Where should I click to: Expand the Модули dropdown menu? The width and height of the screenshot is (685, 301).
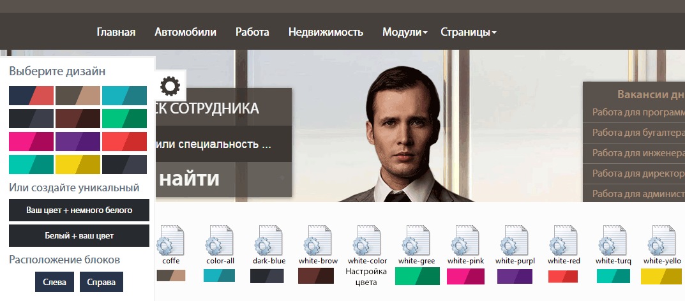coord(405,32)
